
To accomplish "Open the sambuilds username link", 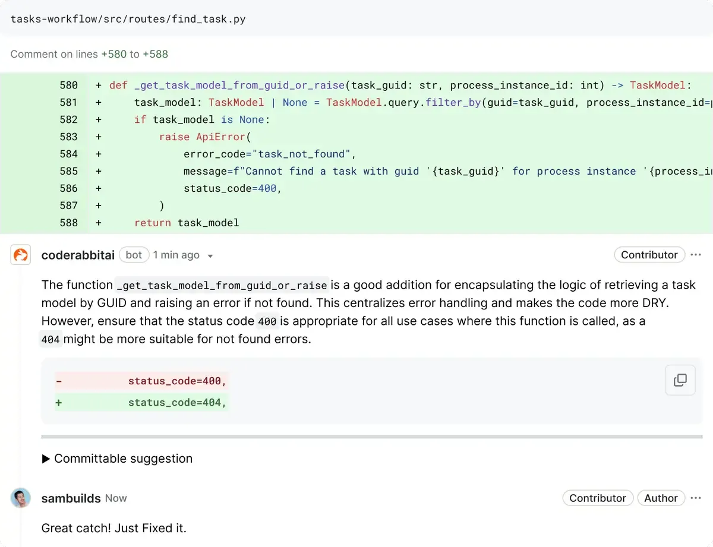I will click(71, 498).
